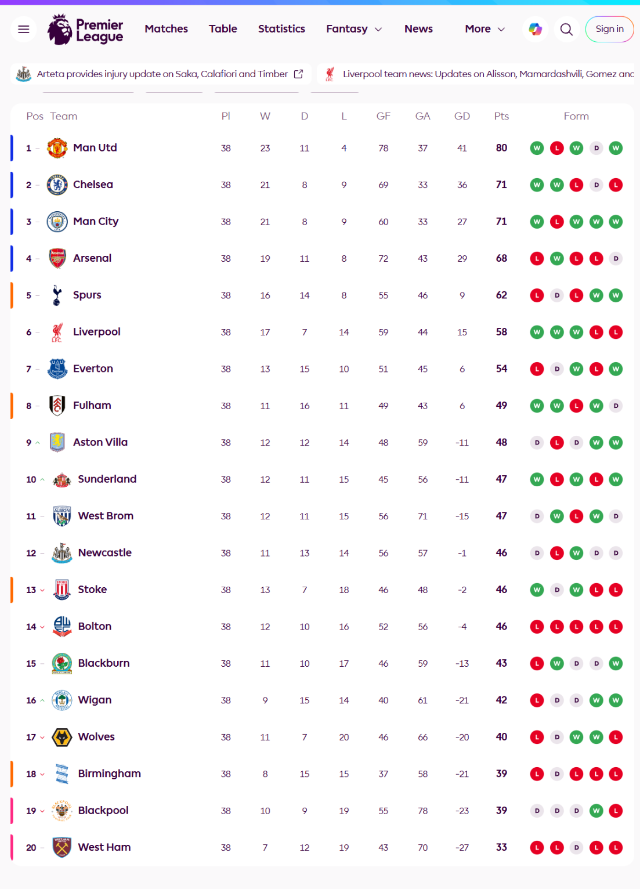This screenshot has width=640, height=889.
Task: Click the Wolves club badge
Action: (x=62, y=738)
